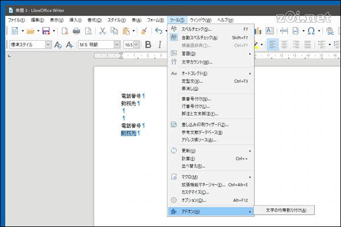Choose 文字カウント from the menu
This screenshot has height=227, width=341.
coord(210,62)
